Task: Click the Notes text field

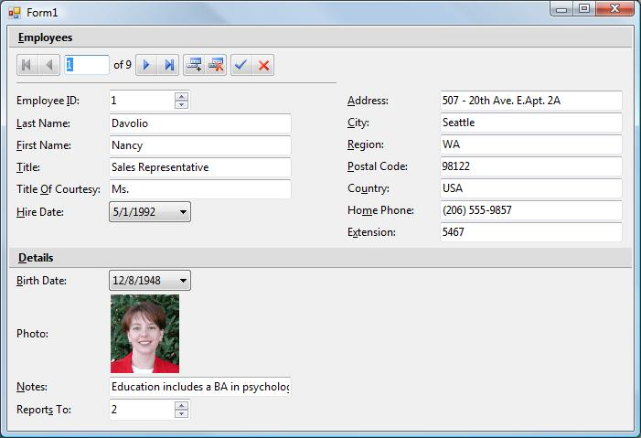Action: 199,387
